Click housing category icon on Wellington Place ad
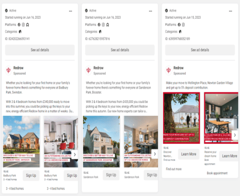This screenshot has height=196, width=240. coord(180,32)
